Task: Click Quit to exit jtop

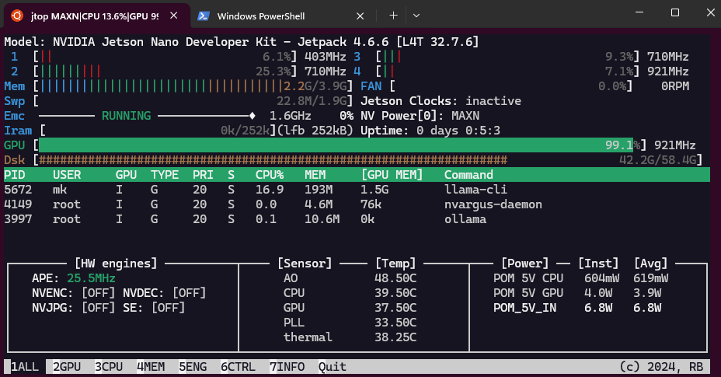Action: (332, 366)
